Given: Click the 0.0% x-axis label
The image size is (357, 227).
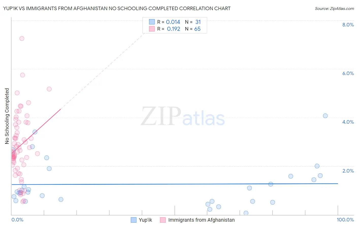Looking at the screenshot, I should (x=17, y=220).
